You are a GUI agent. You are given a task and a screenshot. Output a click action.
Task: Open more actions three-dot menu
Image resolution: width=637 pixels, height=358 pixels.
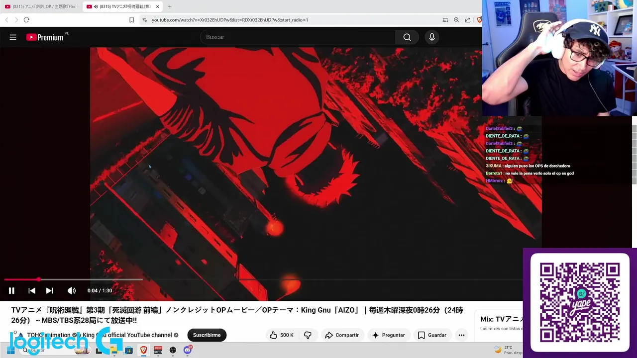[x=461, y=335]
